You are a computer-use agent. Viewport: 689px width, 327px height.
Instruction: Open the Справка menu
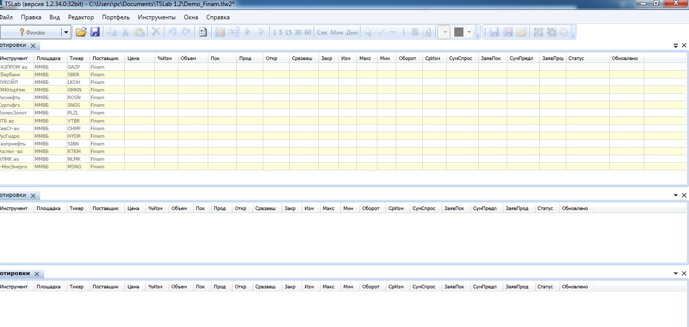(218, 17)
